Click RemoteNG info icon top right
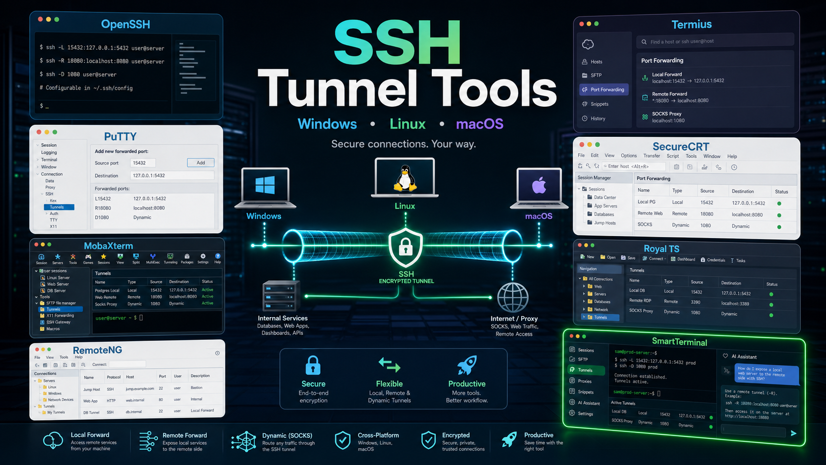The width and height of the screenshot is (826, 465). 217,353
